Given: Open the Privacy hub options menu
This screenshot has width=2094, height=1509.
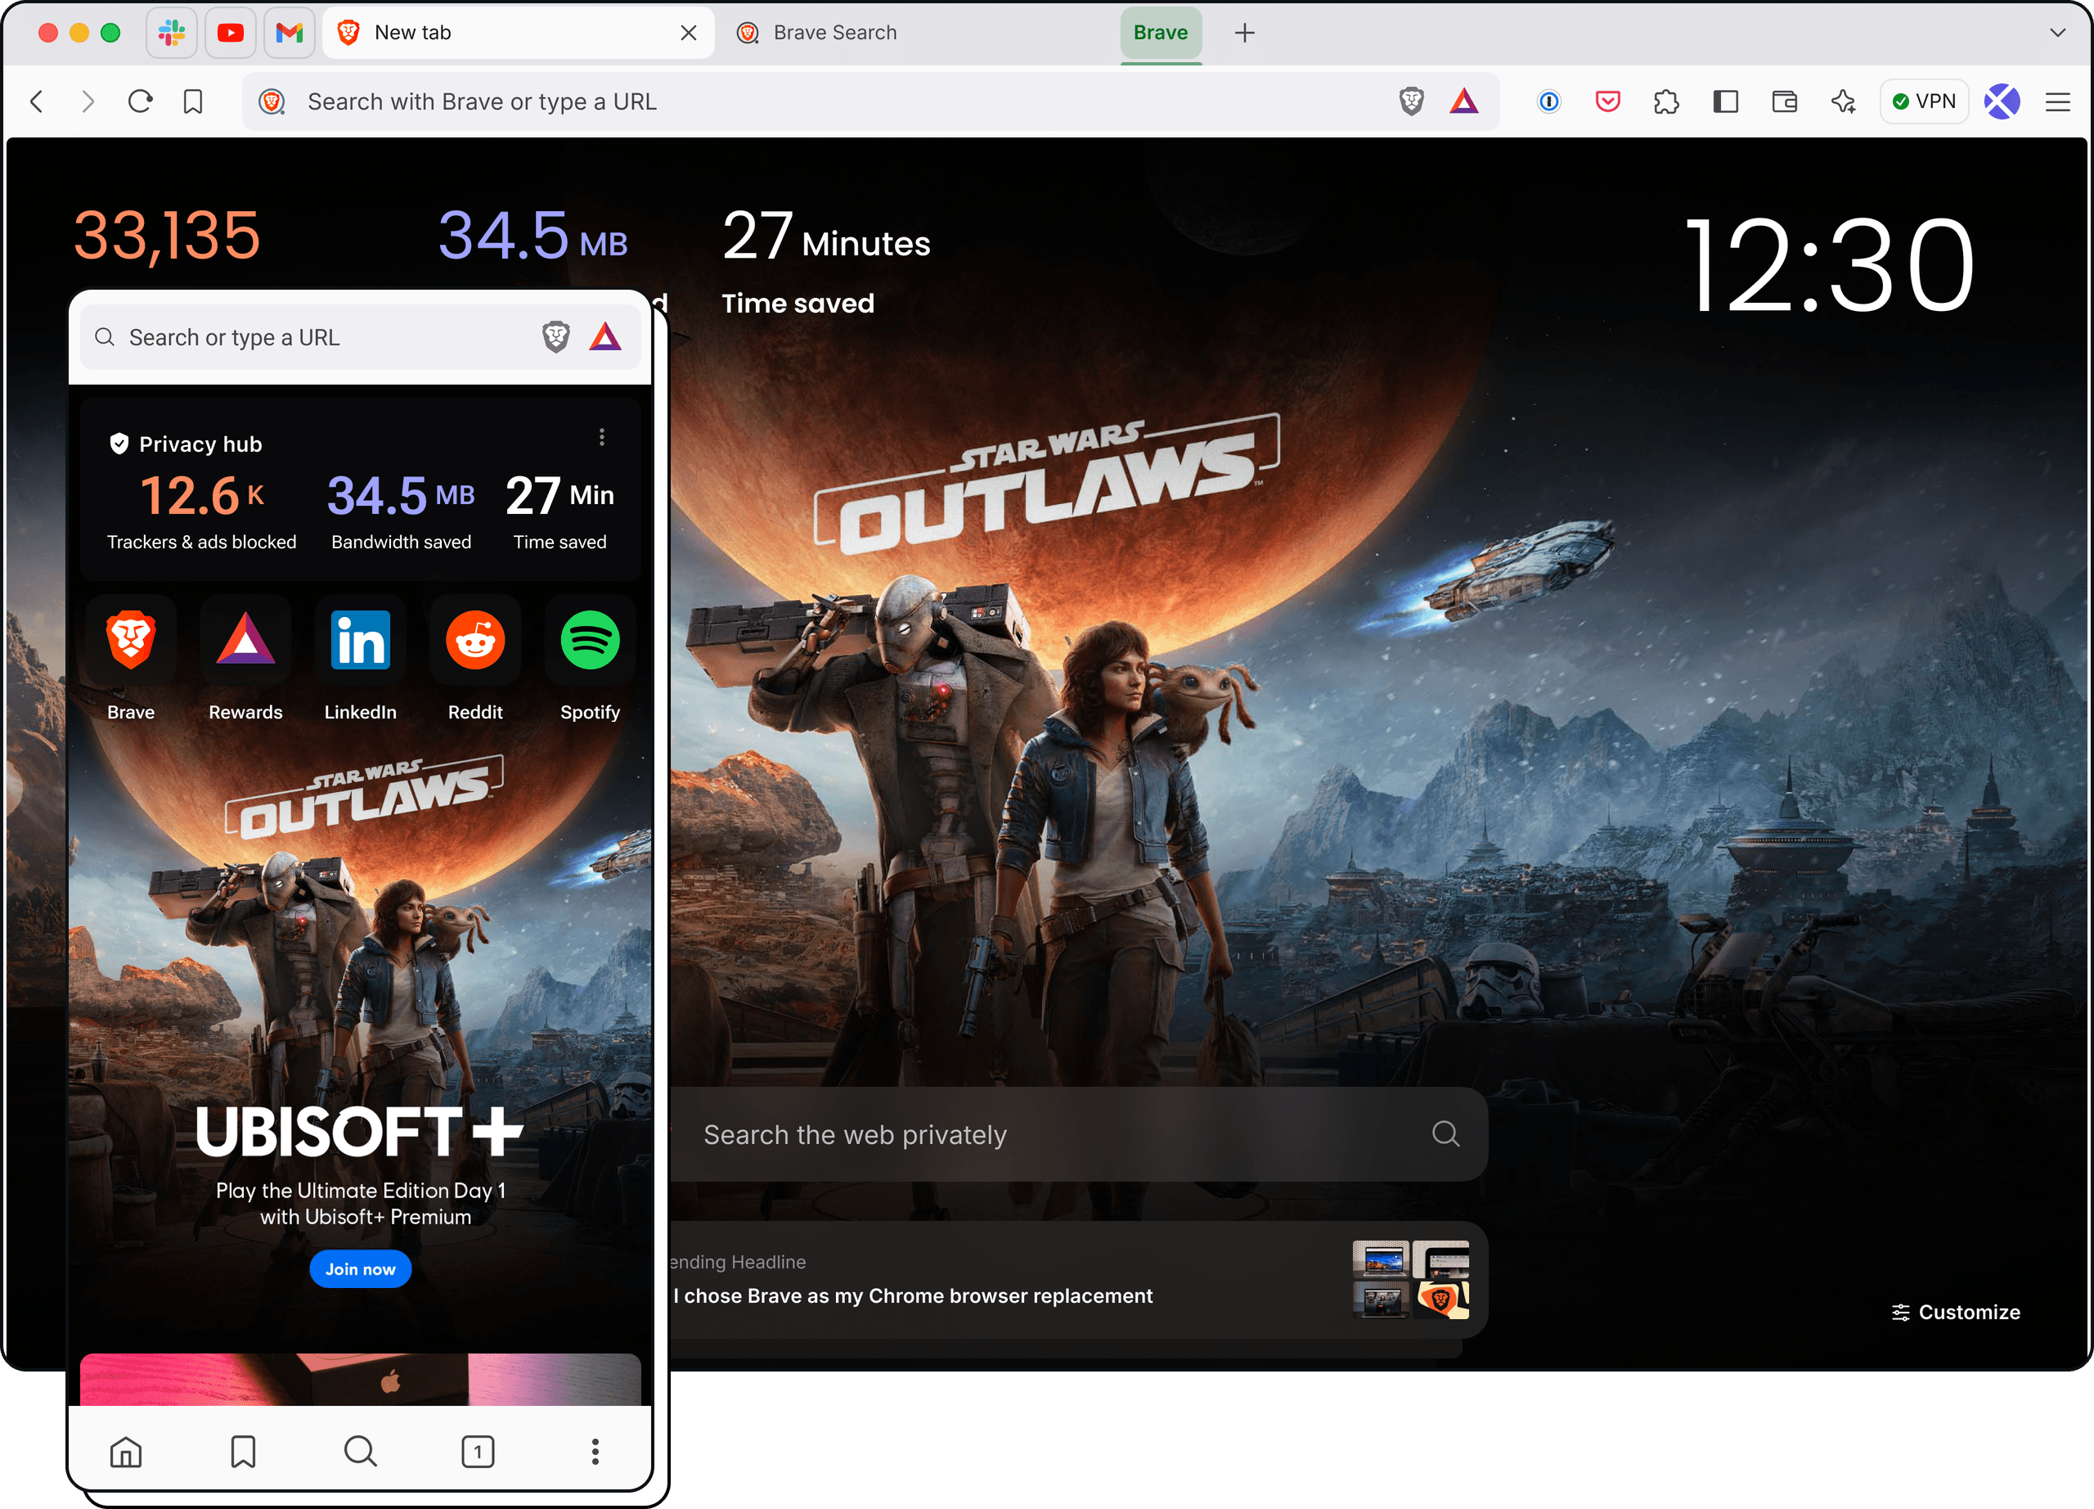Looking at the screenshot, I should (x=601, y=437).
